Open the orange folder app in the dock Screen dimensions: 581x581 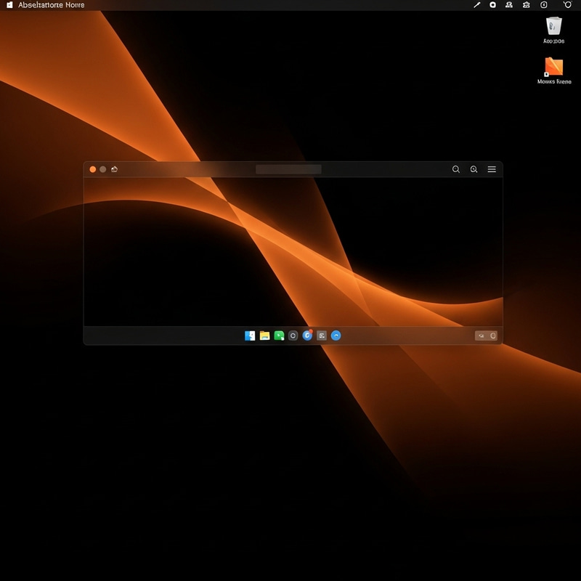coord(264,336)
